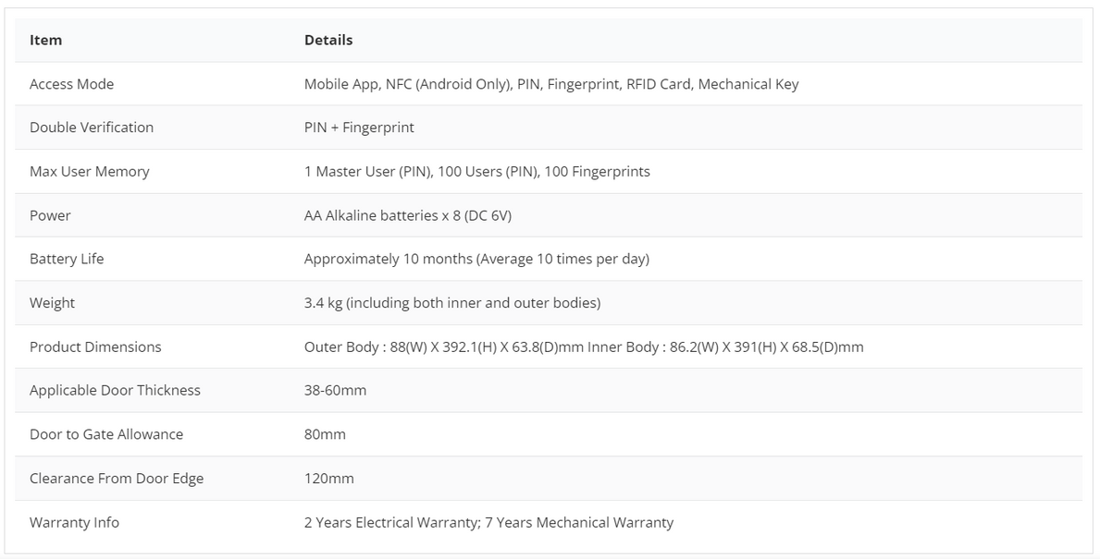
Task: Select the Access Mode row label
Action: 71,84
